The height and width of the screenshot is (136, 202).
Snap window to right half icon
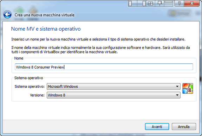[x=142, y=4]
